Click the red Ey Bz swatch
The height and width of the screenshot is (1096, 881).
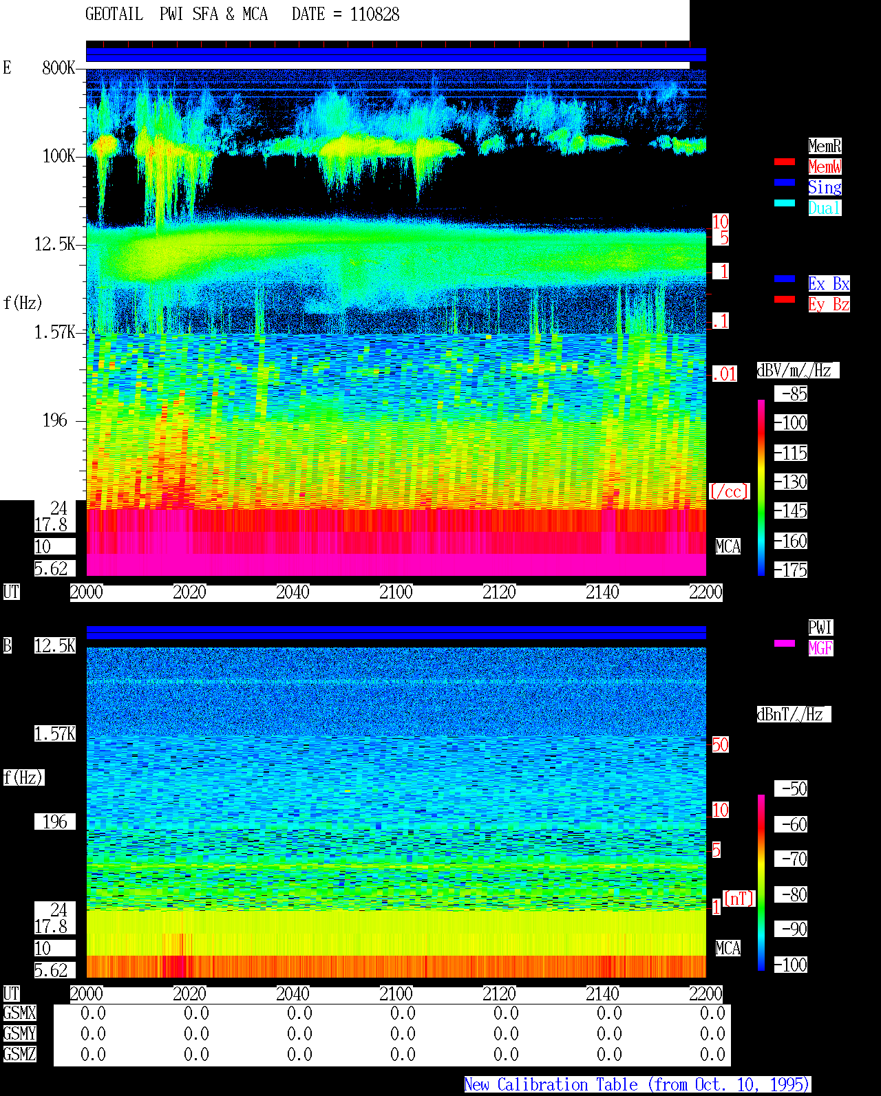tap(785, 299)
